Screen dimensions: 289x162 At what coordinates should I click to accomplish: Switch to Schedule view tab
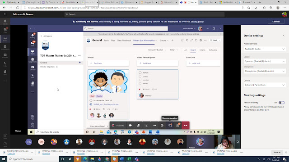(x=213, y=50)
